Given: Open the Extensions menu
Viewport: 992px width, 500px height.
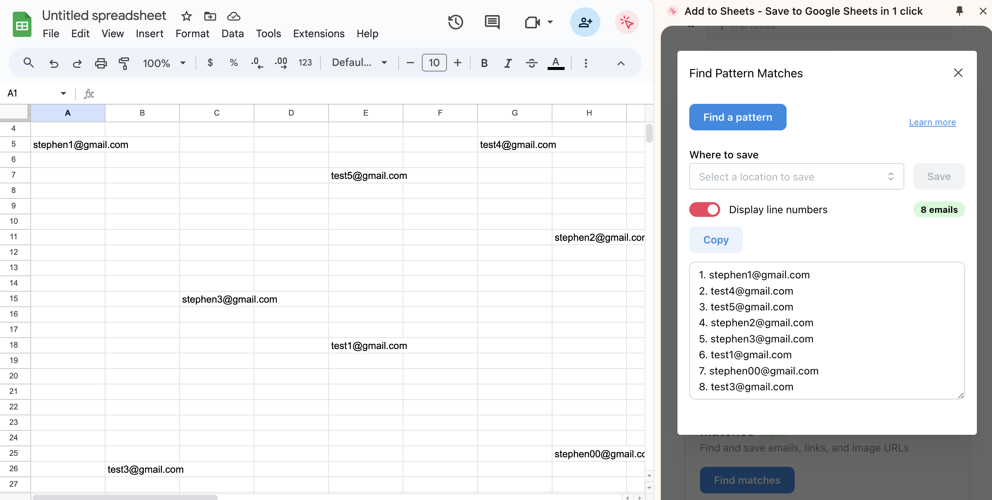Looking at the screenshot, I should click(x=319, y=34).
